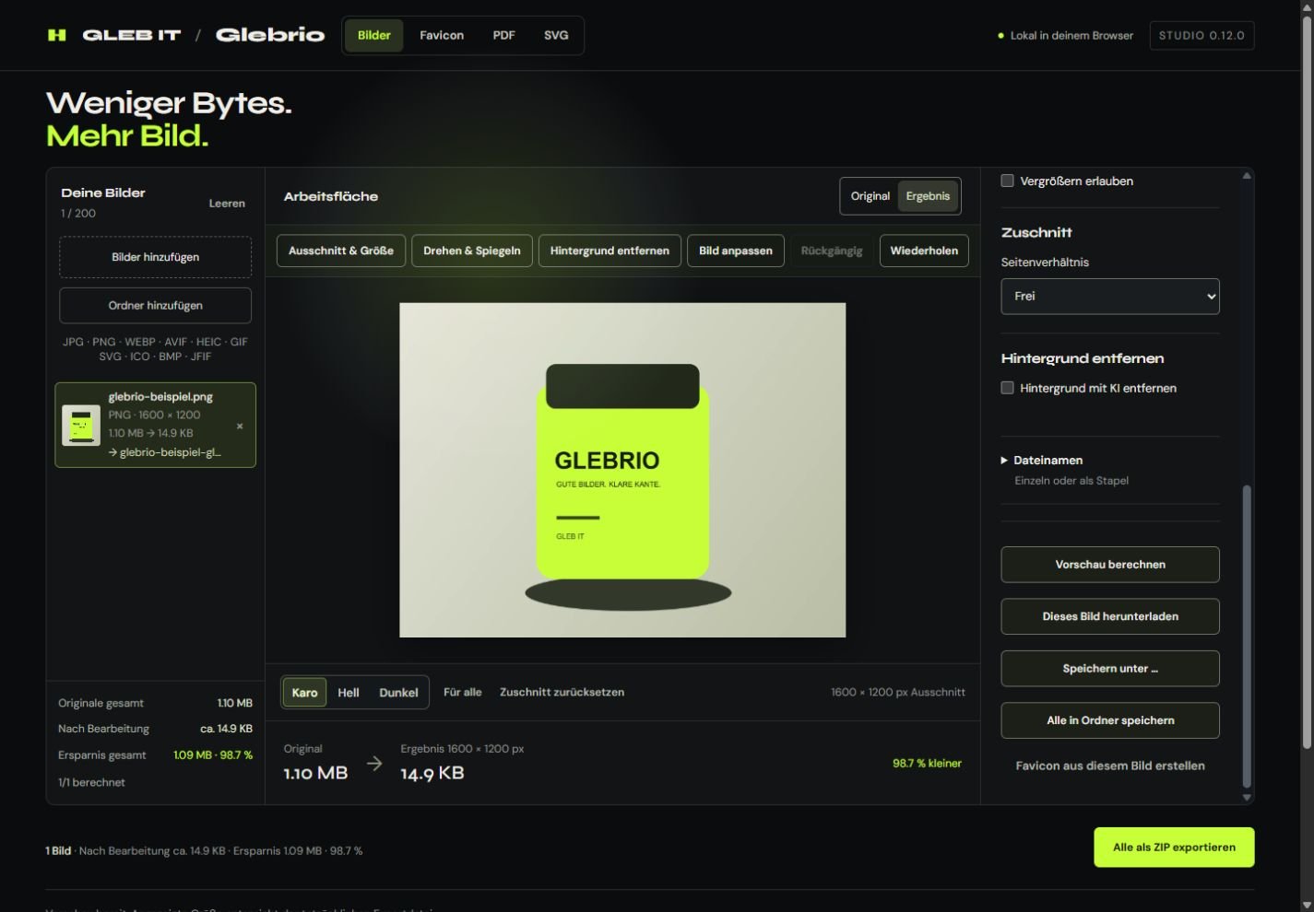This screenshot has height=912, width=1314.
Task: Open the Seitenverhältnis dropdown set to Frei
Action: (1110, 296)
